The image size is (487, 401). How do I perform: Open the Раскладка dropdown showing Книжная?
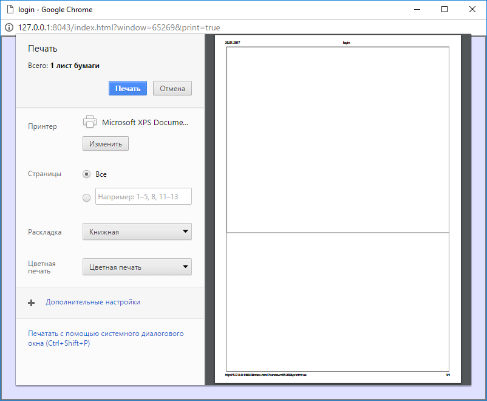(137, 231)
